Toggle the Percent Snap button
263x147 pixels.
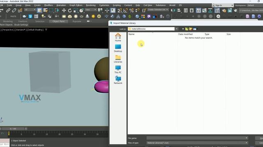tap(131, 11)
